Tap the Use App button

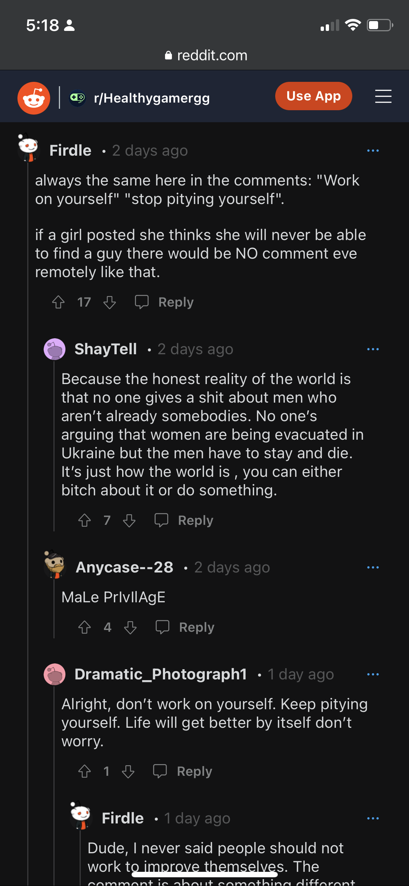[x=313, y=96]
